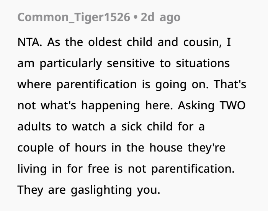Click the word "Asking" before TWO
Image resolution: width=268 pixels, height=211 pixels.
tap(196, 105)
